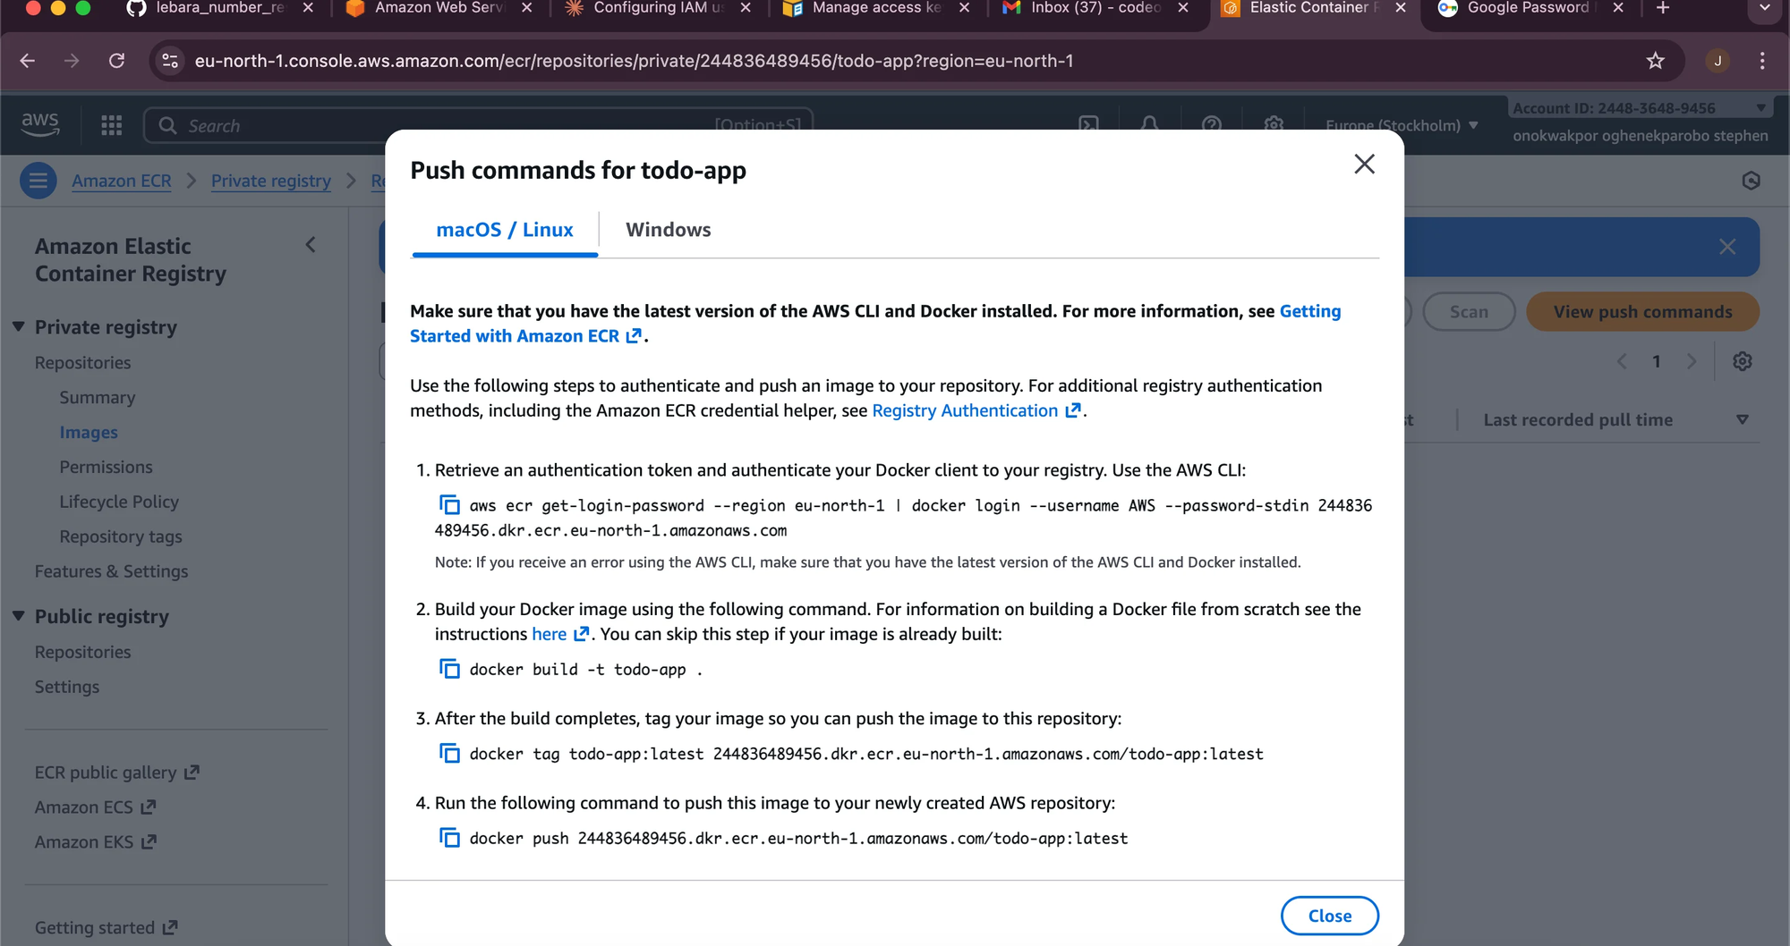Open the Registry Authentication link
The width and height of the screenshot is (1790, 946).
[965, 410]
